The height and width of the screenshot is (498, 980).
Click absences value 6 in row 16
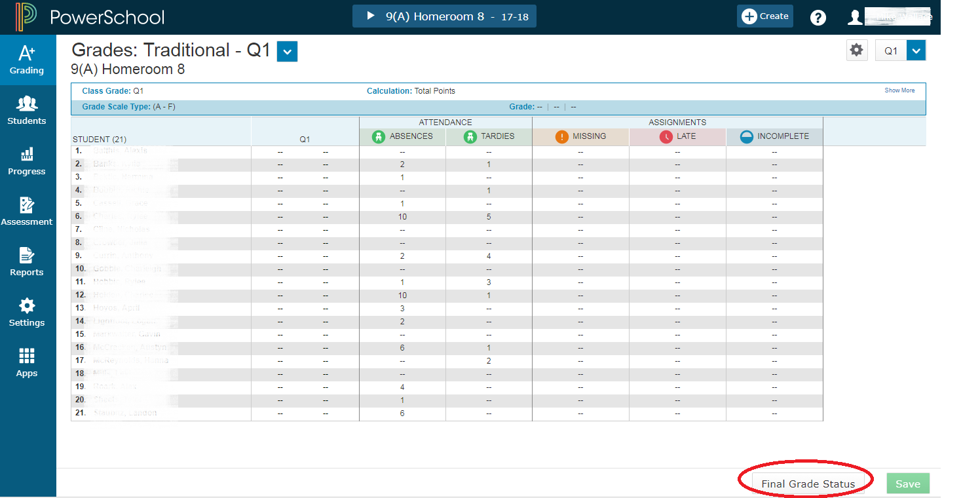(402, 348)
